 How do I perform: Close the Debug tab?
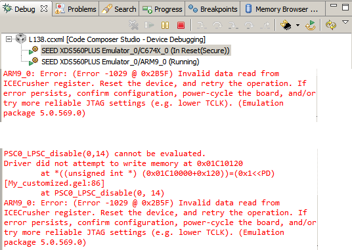[44, 9]
